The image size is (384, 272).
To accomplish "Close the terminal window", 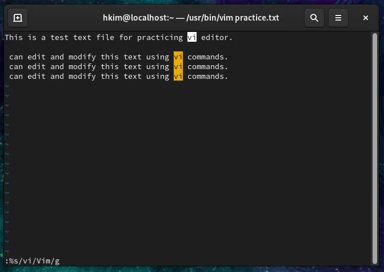I will tap(366, 18).
